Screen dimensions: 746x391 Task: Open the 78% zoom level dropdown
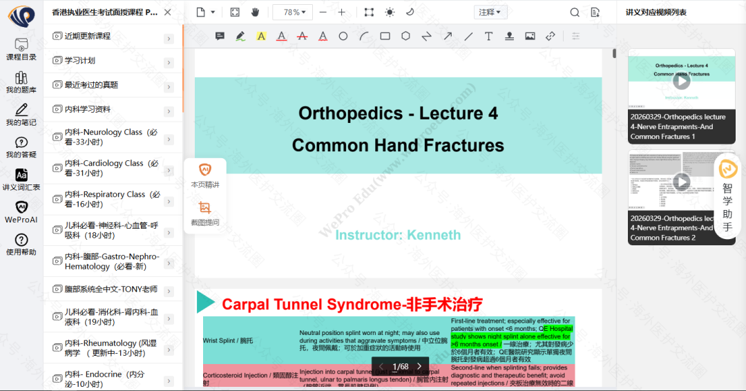[x=292, y=12]
